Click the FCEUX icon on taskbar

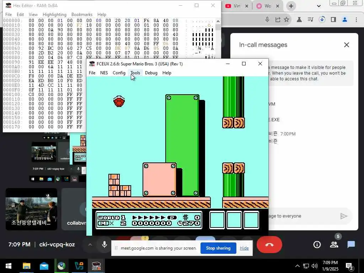[x=96, y=266]
